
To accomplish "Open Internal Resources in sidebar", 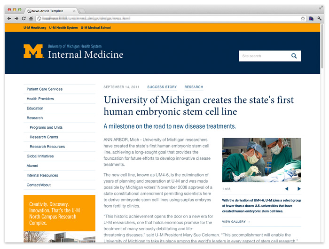I will pyautogui.click(x=59, y=175).
